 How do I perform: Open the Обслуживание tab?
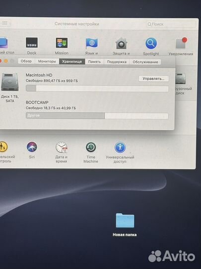[145, 62]
